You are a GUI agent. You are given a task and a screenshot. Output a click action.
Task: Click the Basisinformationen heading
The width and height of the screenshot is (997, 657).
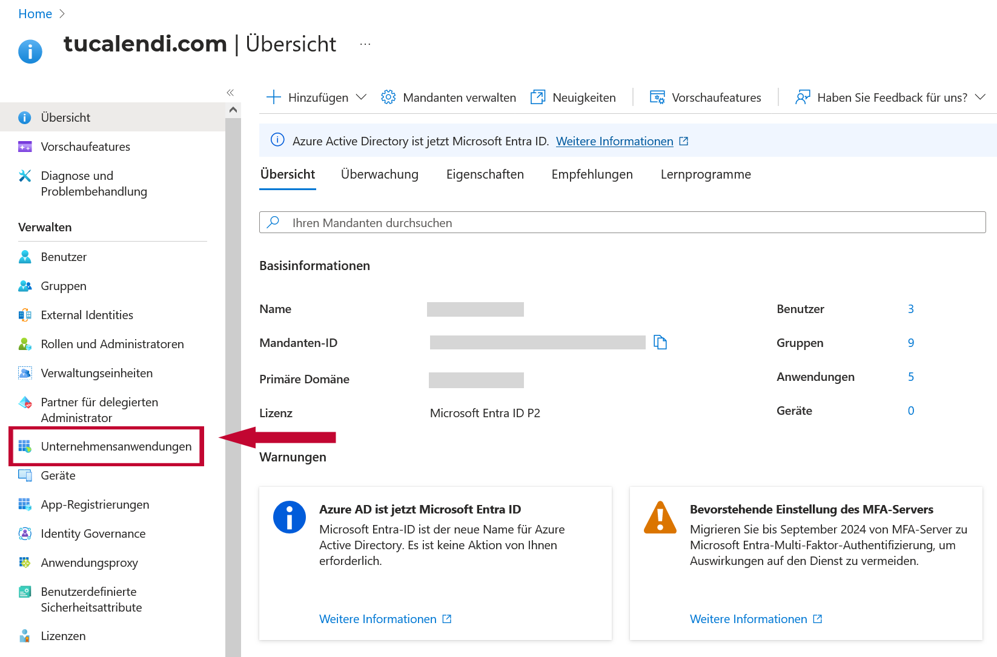coord(314,266)
